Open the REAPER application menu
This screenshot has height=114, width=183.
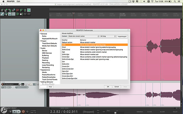[x=11, y=1]
